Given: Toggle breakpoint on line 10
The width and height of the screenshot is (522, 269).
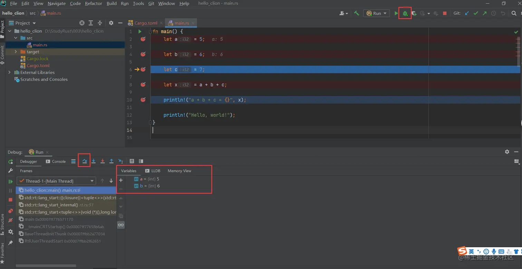Looking at the screenshot, I should (143, 100).
